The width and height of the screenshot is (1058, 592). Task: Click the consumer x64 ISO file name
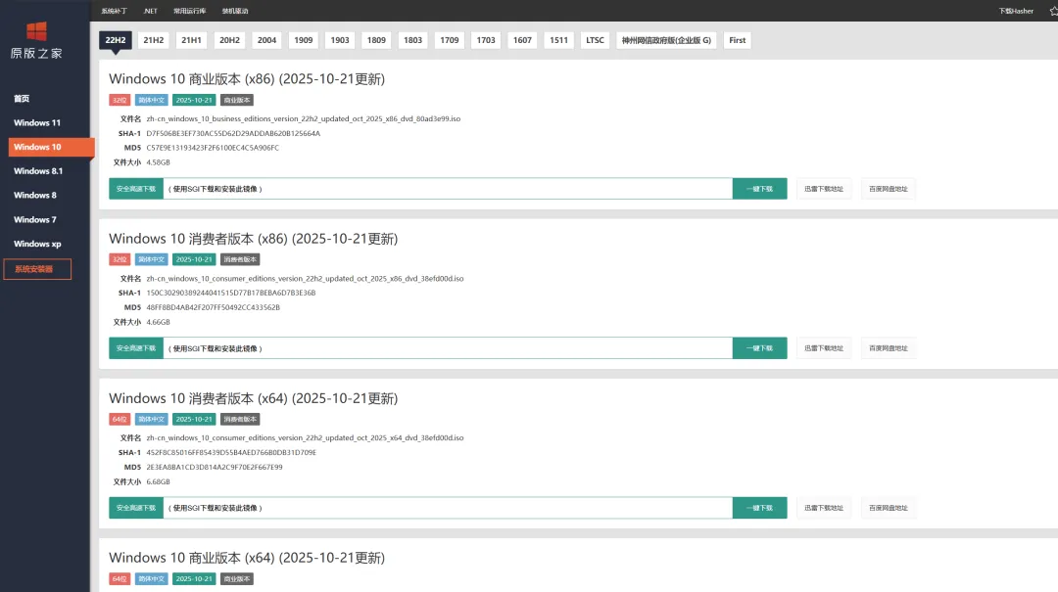click(305, 438)
